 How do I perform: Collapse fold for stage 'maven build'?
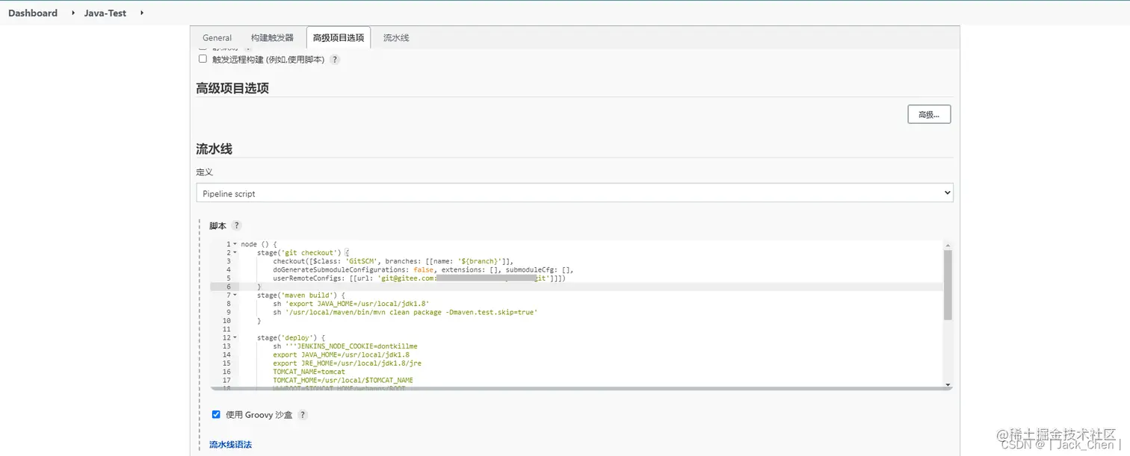(235, 295)
